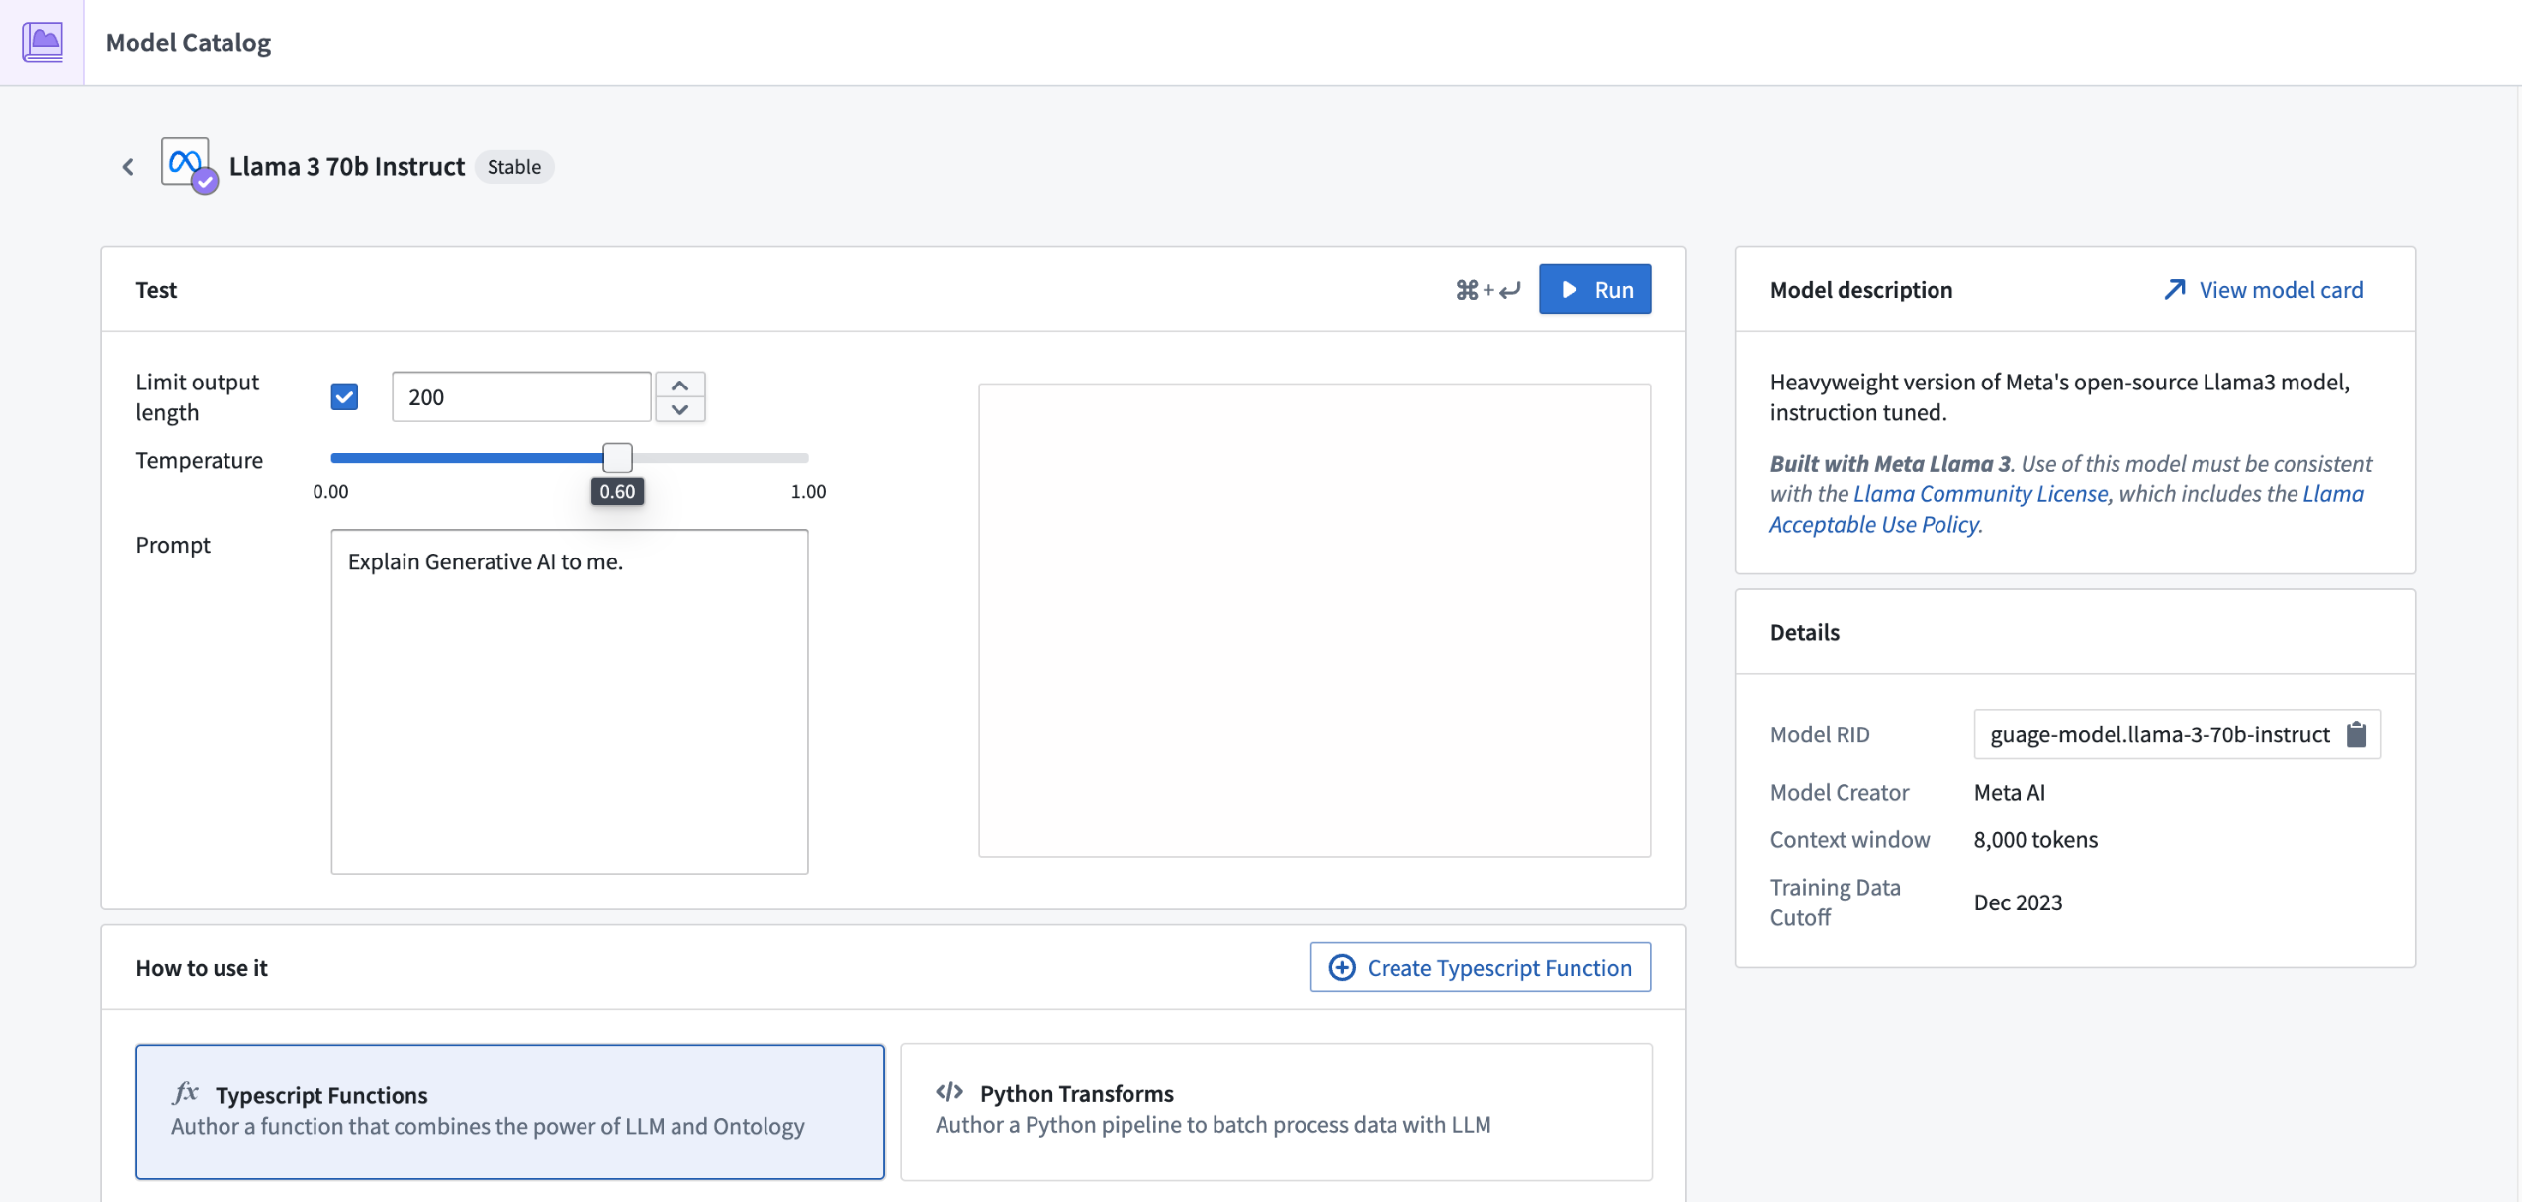Copy the Model RID with clipboard icon
The width and height of the screenshot is (2522, 1202).
(x=2356, y=734)
